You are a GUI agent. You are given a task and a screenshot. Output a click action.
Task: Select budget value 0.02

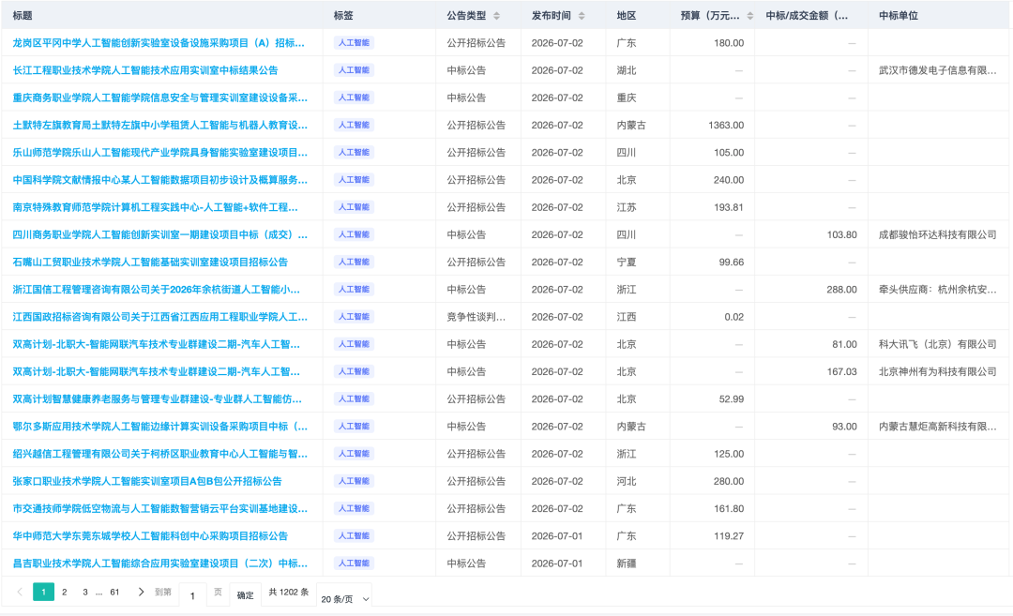point(733,317)
